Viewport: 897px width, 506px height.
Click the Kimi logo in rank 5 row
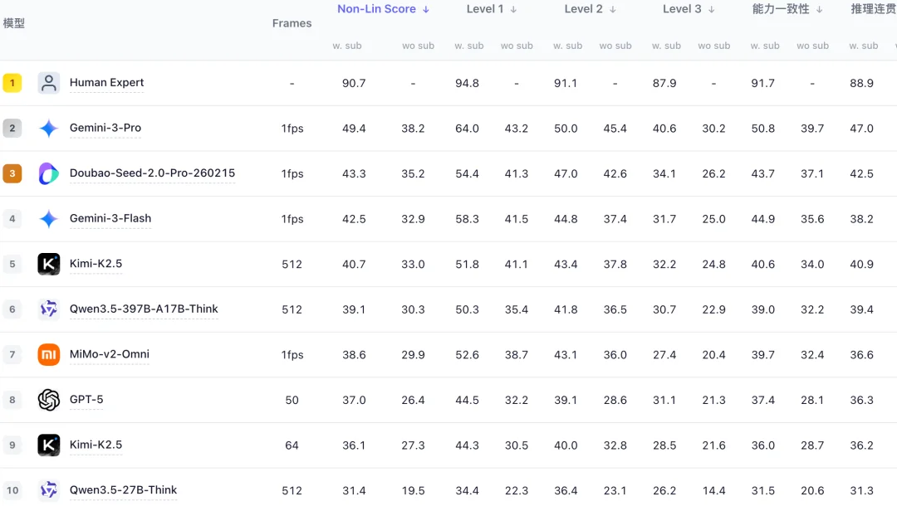pos(49,264)
